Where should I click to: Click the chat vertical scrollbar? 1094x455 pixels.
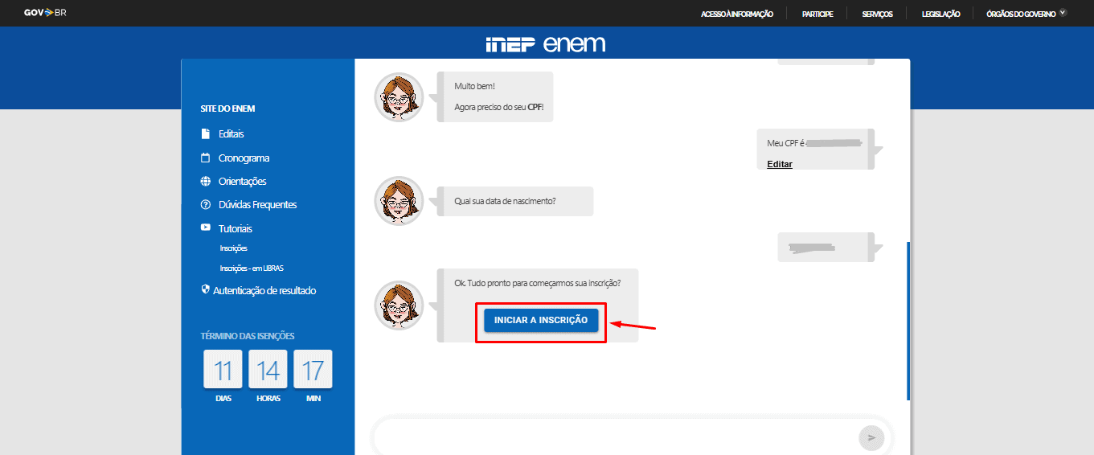coord(908,320)
